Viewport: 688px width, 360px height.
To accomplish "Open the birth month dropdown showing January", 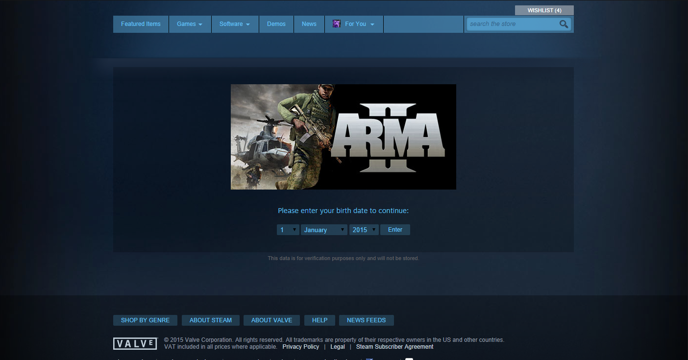I will click(x=324, y=230).
